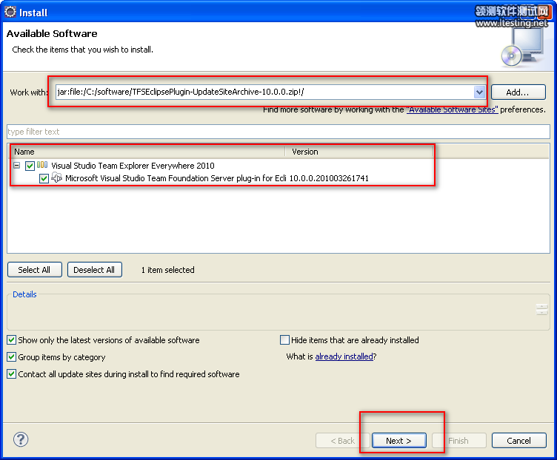Click the Team Foundation Server plug-in feature icon
Viewport: 557px width, 460px height.
[x=56, y=178]
